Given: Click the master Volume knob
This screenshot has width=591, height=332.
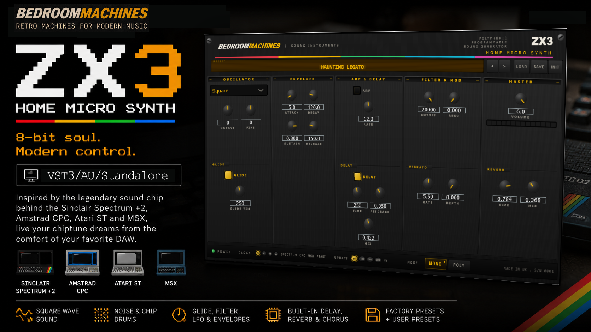Looking at the screenshot, I should click(x=521, y=98).
